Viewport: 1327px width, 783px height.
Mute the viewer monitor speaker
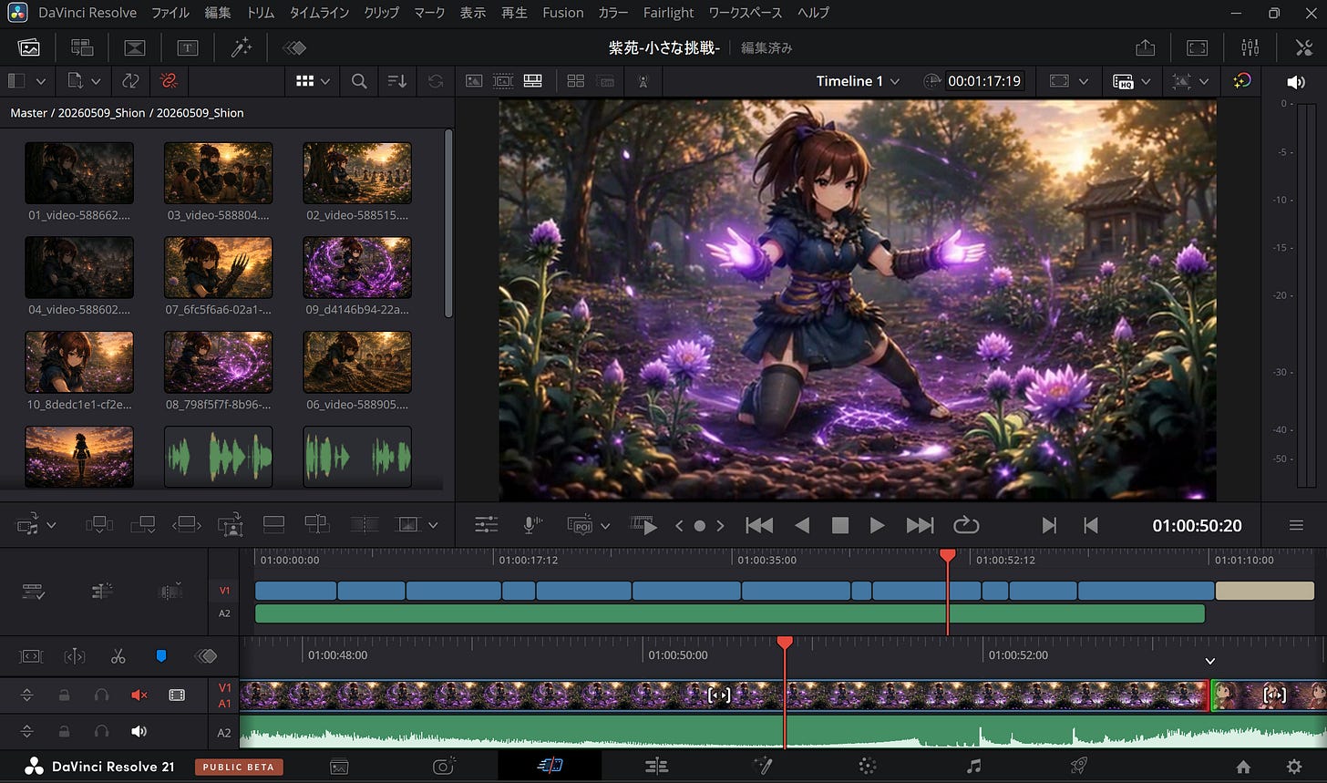click(x=1295, y=81)
